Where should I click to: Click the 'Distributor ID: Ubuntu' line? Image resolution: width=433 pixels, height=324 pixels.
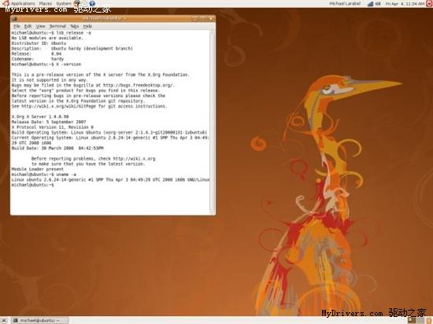point(39,43)
